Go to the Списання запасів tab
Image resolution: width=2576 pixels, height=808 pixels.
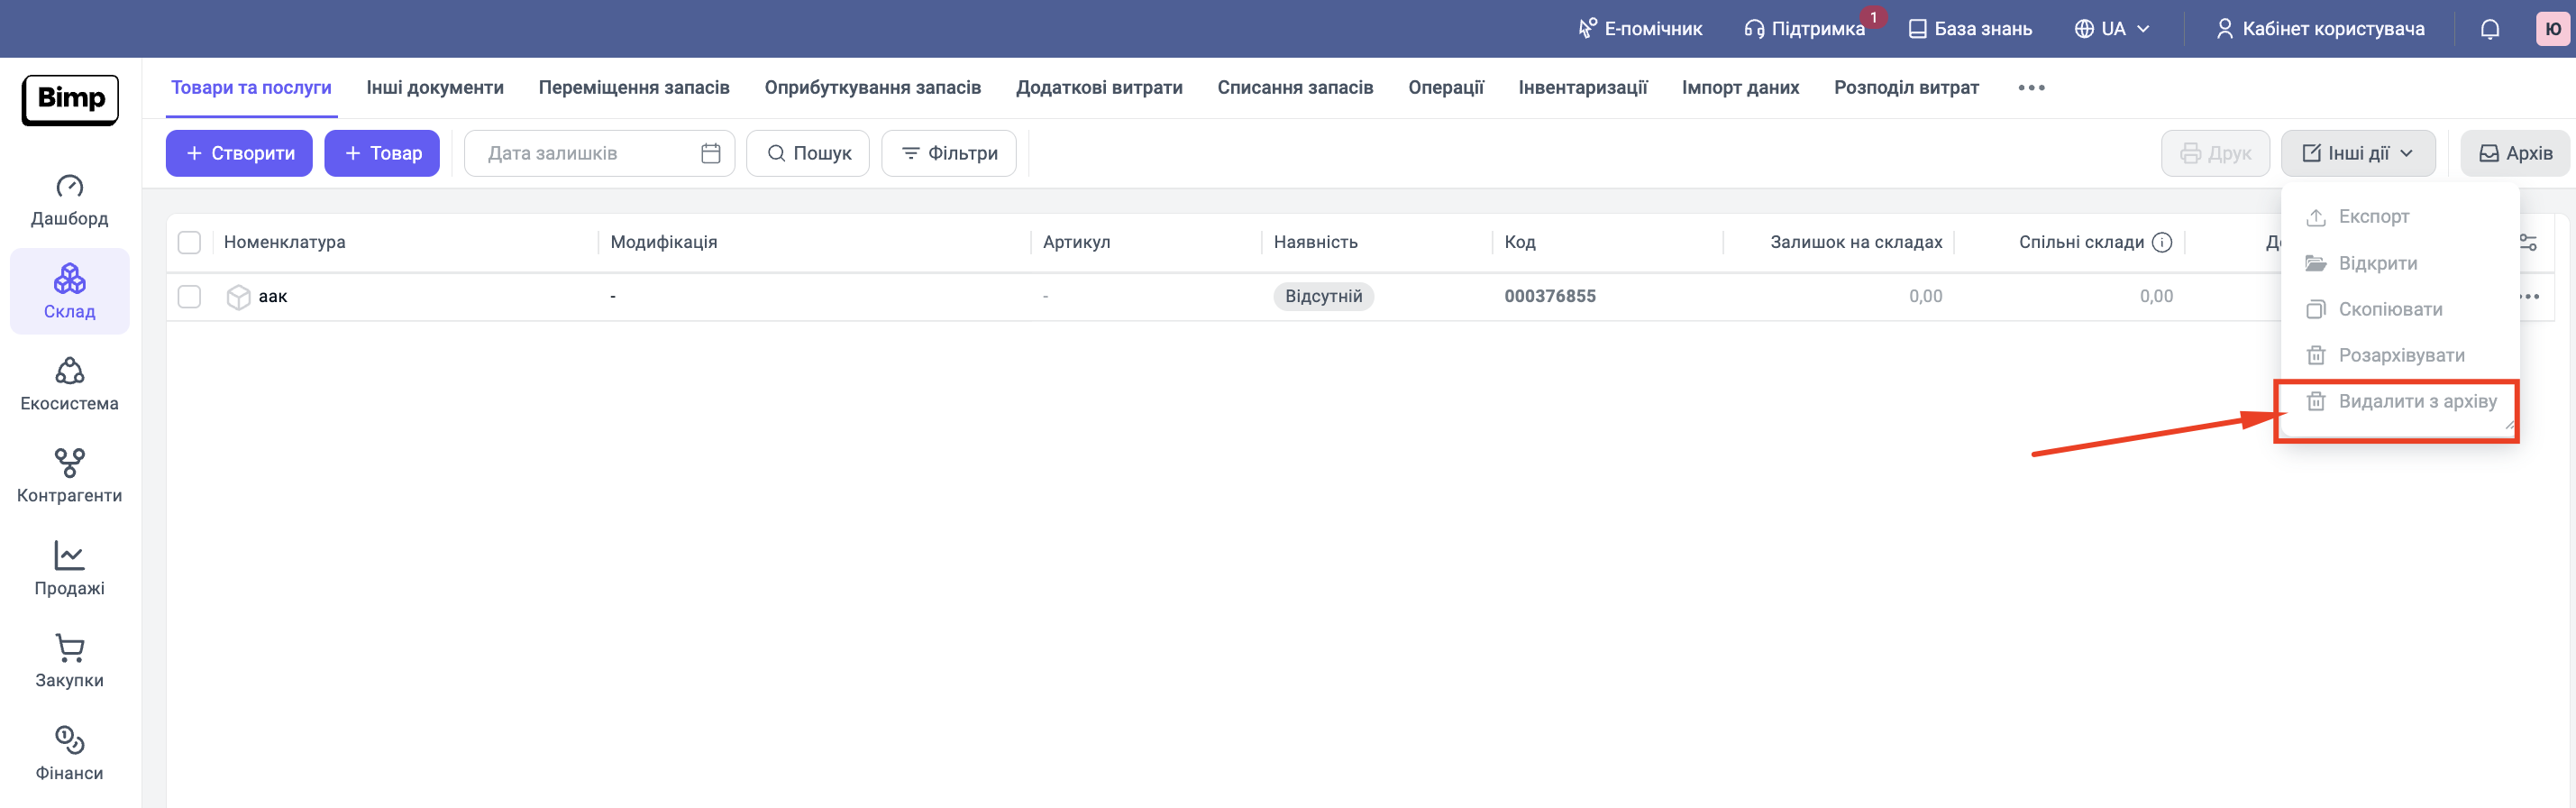tap(1295, 88)
